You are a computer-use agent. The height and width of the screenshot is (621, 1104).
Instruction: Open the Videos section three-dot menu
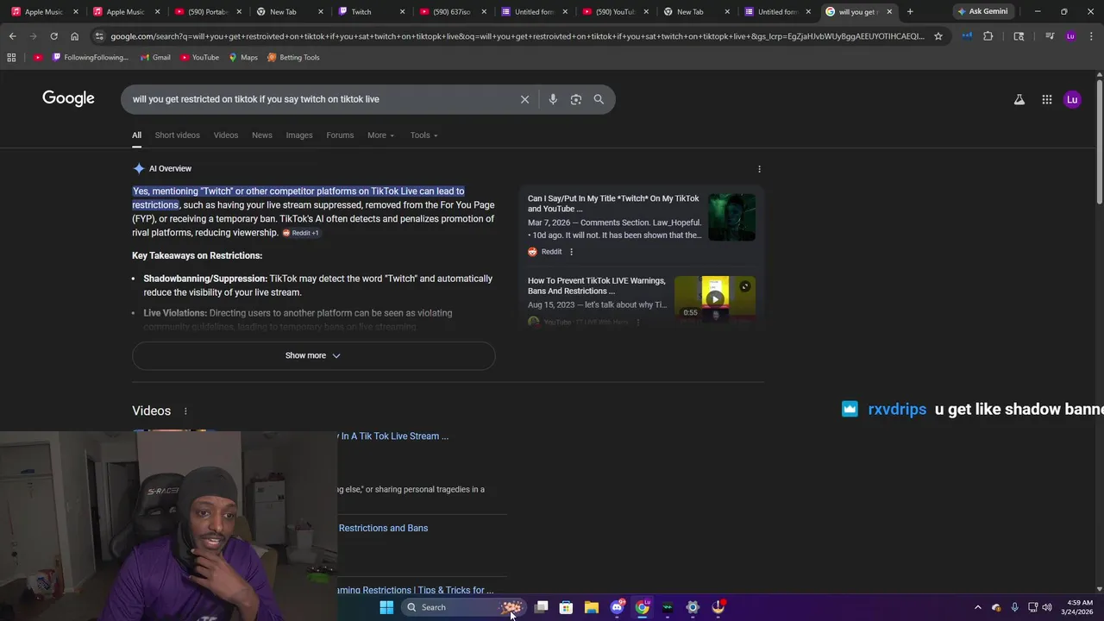coord(185,411)
